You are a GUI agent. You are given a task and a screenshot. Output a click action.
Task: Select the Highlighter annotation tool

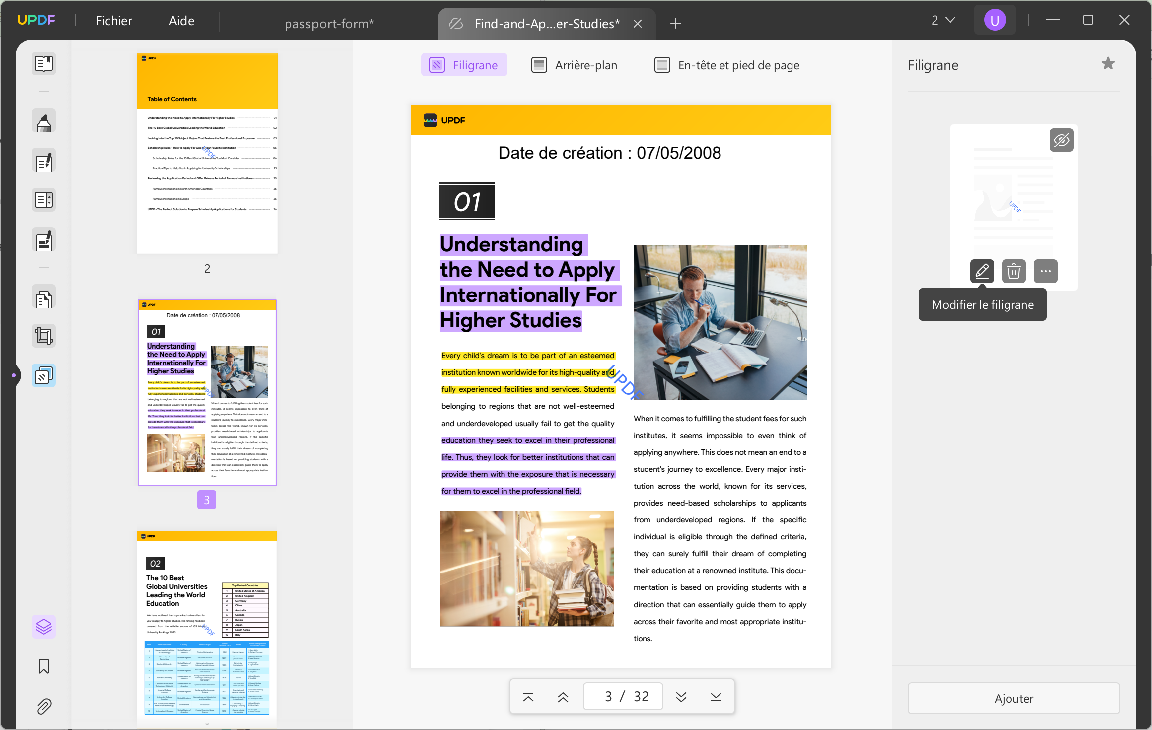point(44,121)
